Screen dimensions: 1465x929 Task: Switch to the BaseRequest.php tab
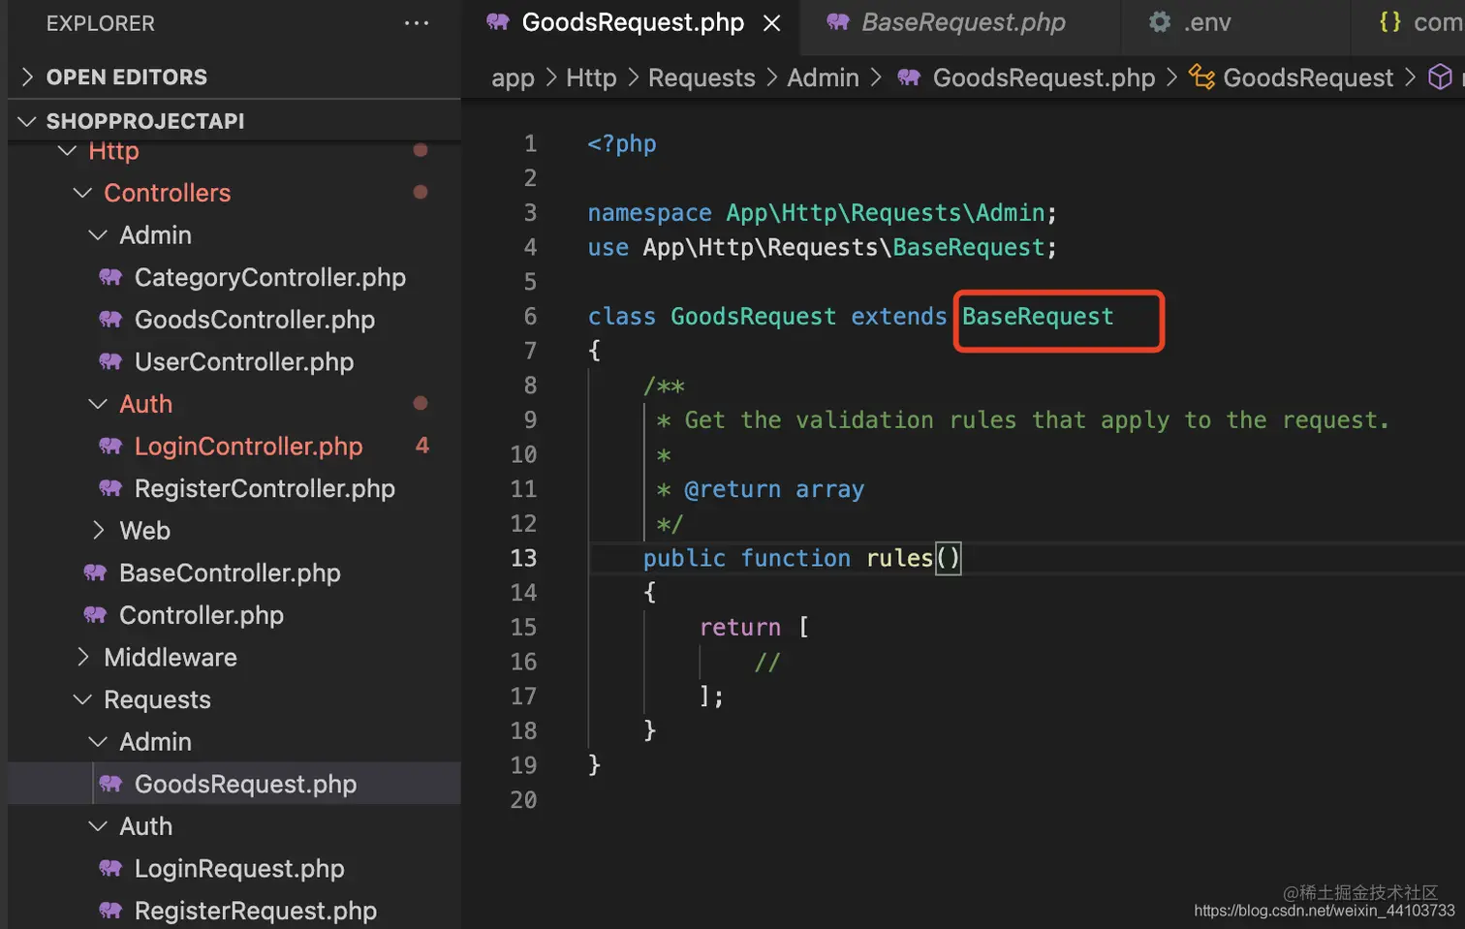coord(963,22)
